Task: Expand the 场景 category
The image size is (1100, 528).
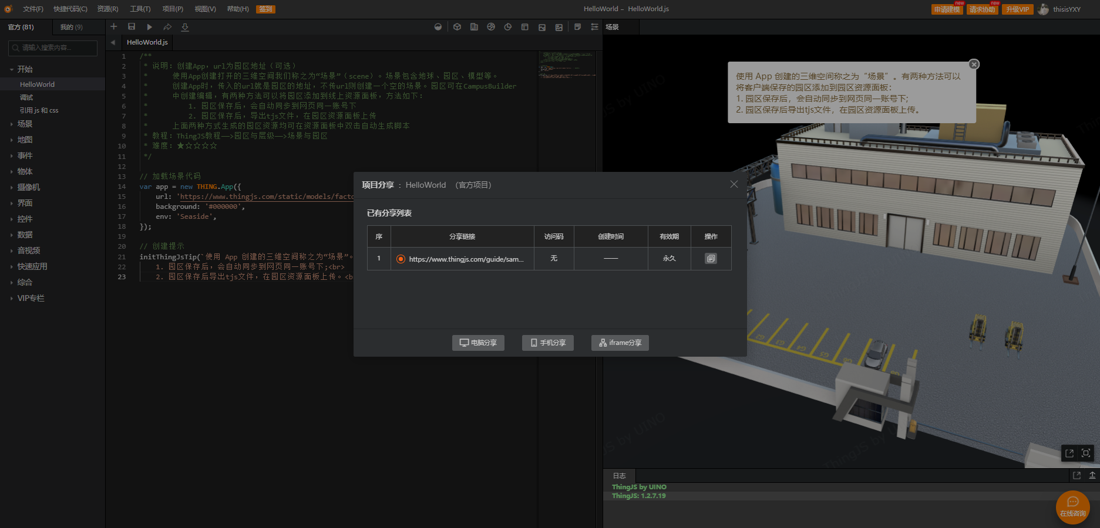Action: [11, 124]
